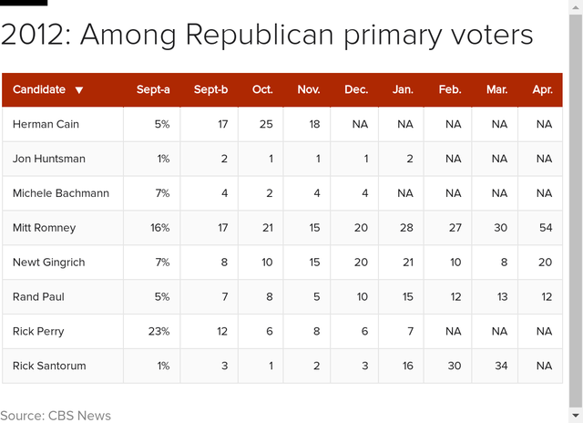
Task: Select the Jon Huntsman candidate cell
Action: pyautogui.click(x=49, y=159)
